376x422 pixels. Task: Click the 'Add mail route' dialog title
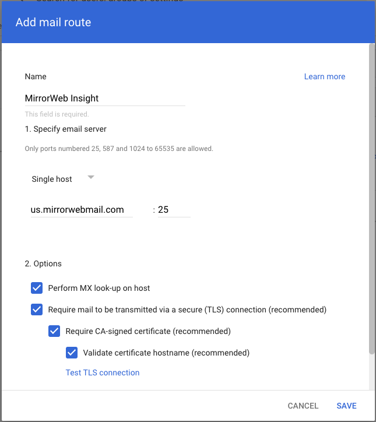pyautogui.click(x=53, y=22)
